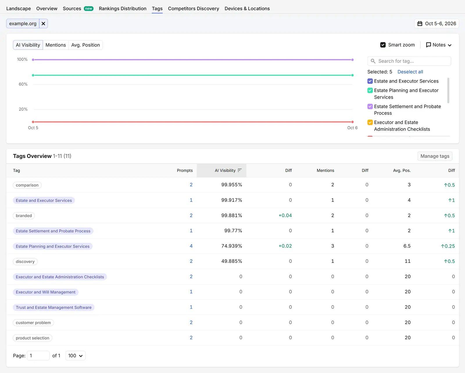This screenshot has width=465, height=373.
Task: Switch to the Overview tab
Action: (x=47, y=8)
